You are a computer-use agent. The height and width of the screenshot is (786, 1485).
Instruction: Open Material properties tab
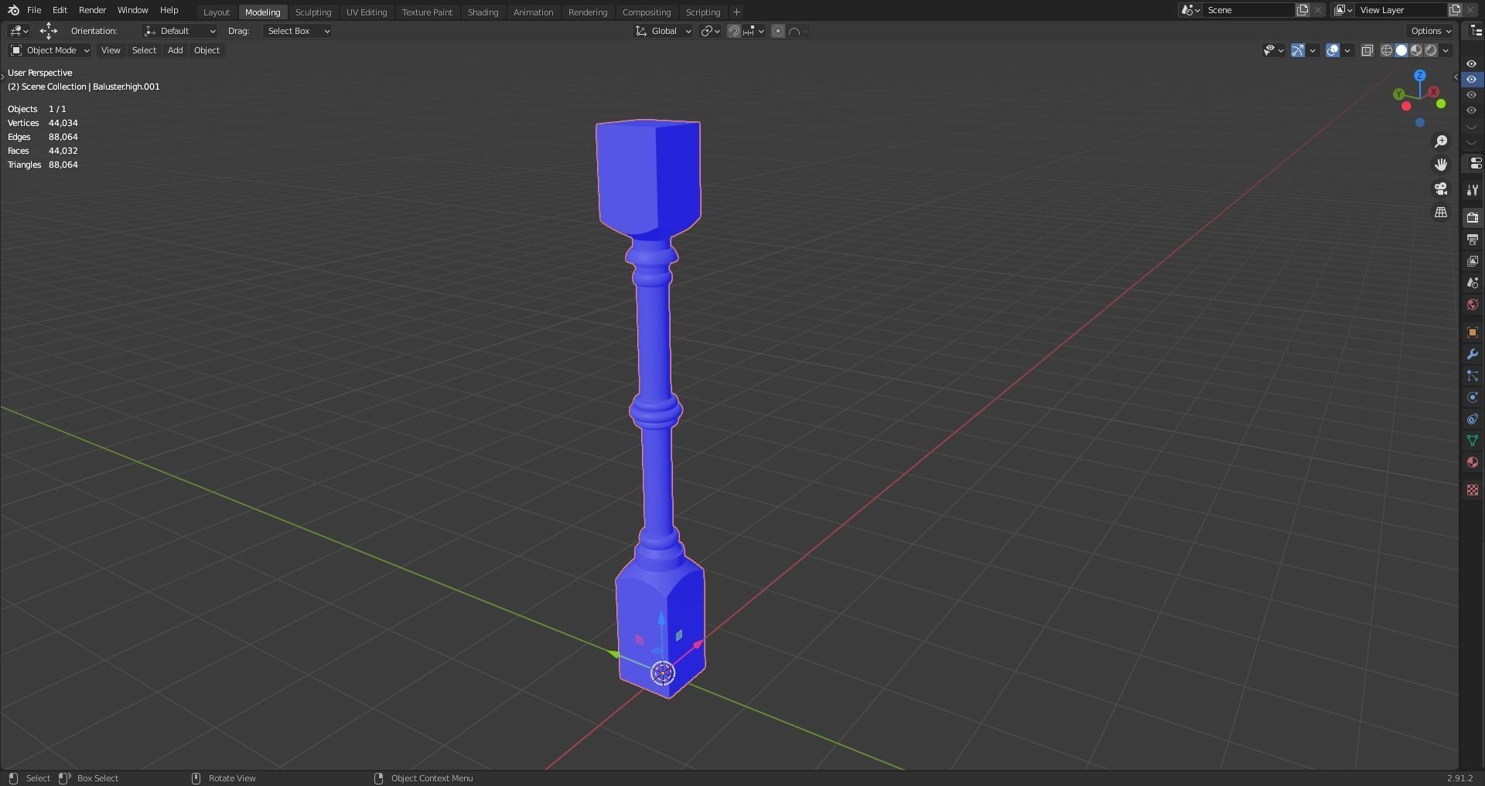[x=1473, y=462]
